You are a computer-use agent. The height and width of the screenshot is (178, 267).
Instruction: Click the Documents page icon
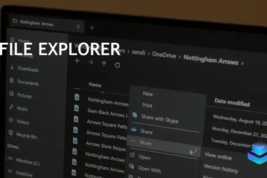12,80
